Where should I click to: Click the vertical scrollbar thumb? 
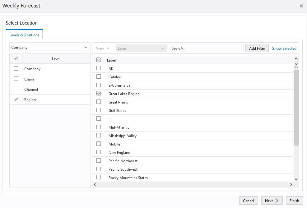[296, 107]
